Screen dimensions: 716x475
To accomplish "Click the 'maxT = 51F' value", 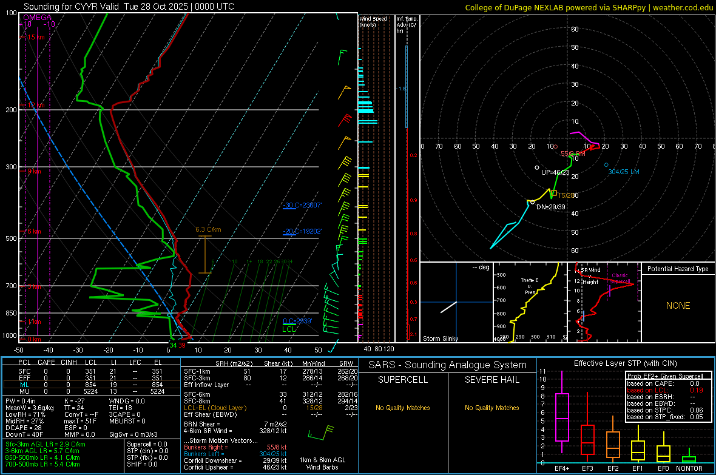I will [x=80, y=421].
